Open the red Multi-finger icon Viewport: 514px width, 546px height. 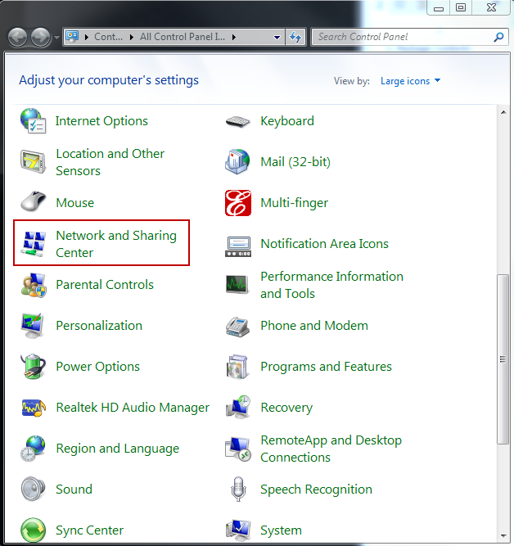238,203
